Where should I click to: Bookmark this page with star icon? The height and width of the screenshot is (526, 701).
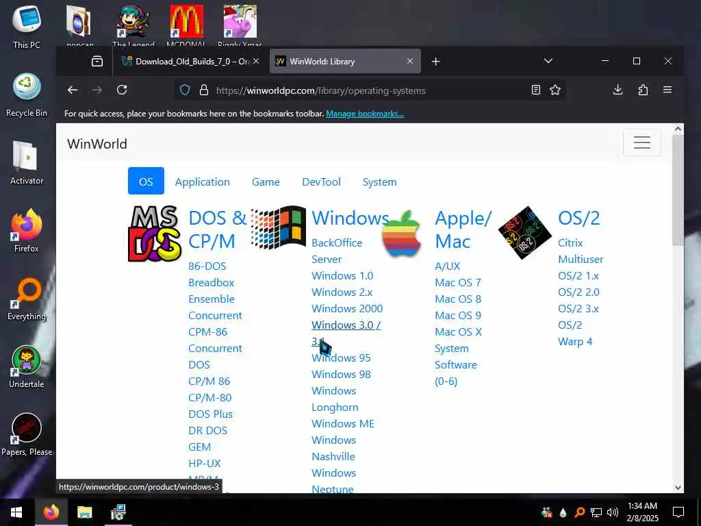click(555, 90)
